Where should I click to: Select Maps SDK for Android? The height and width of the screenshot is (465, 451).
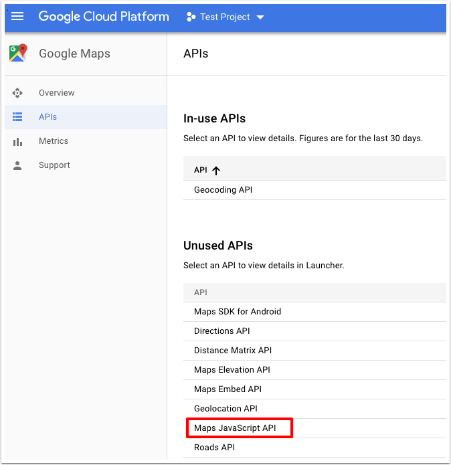click(x=314, y=312)
